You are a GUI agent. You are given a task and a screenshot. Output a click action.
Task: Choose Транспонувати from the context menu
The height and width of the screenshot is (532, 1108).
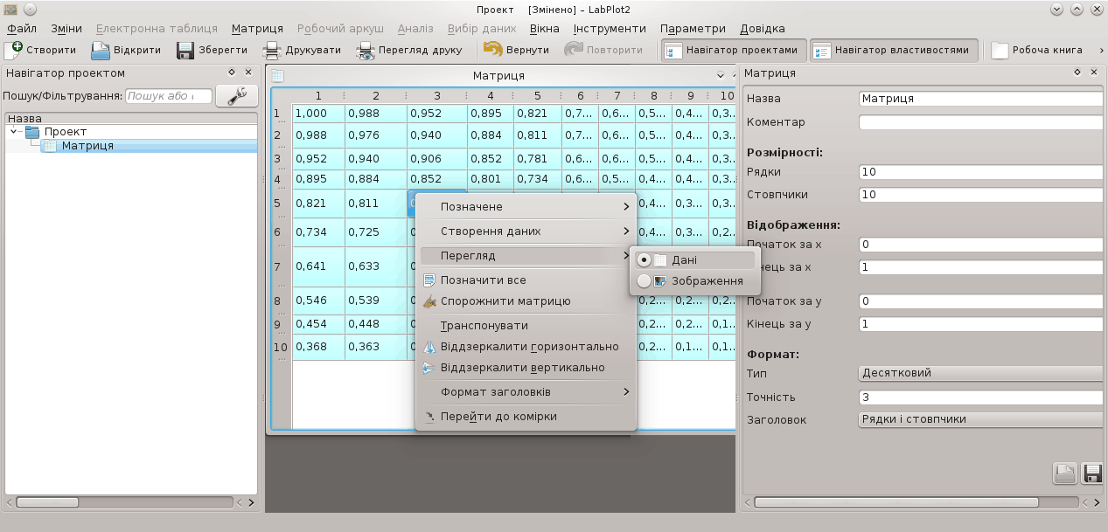pyautogui.click(x=484, y=325)
